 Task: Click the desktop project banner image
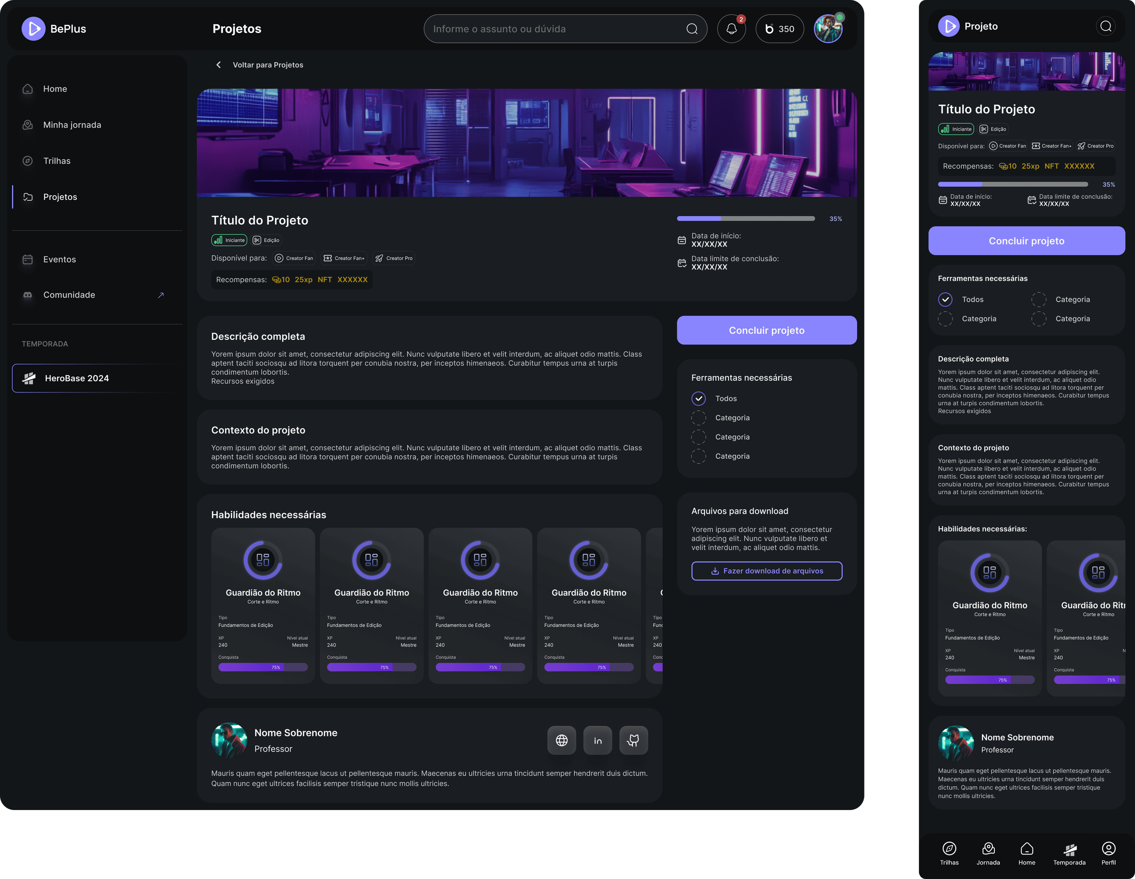527,143
